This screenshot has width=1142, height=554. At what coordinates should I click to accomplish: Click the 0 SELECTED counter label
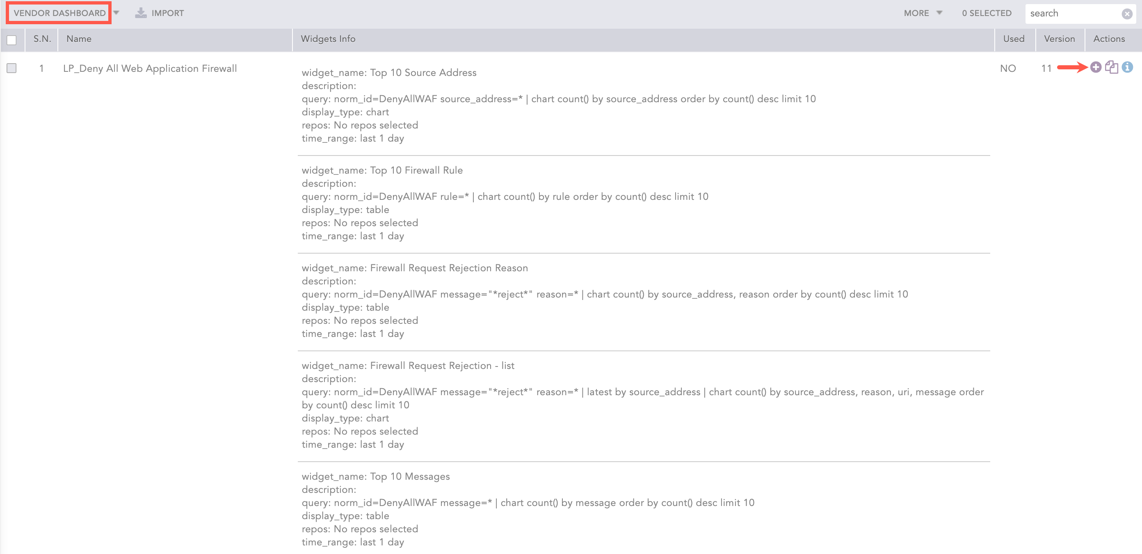[x=987, y=13]
